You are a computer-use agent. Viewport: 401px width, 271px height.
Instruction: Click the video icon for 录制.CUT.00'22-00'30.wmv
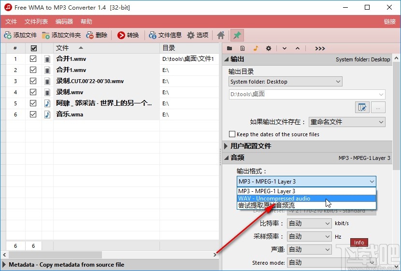pos(47,81)
